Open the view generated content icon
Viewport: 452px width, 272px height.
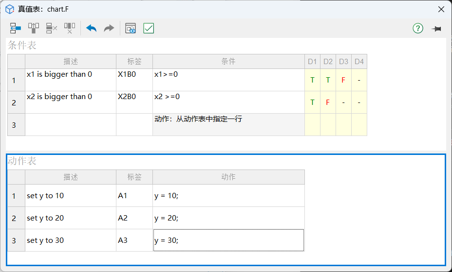(x=131, y=28)
